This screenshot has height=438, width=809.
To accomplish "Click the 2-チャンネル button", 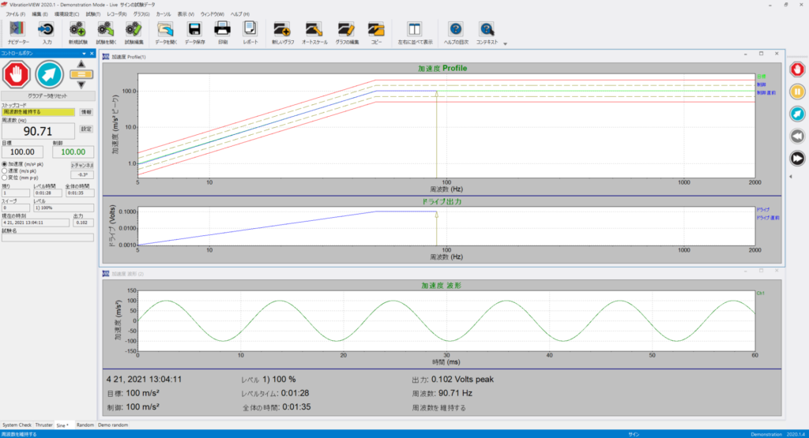I will tap(82, 166).
